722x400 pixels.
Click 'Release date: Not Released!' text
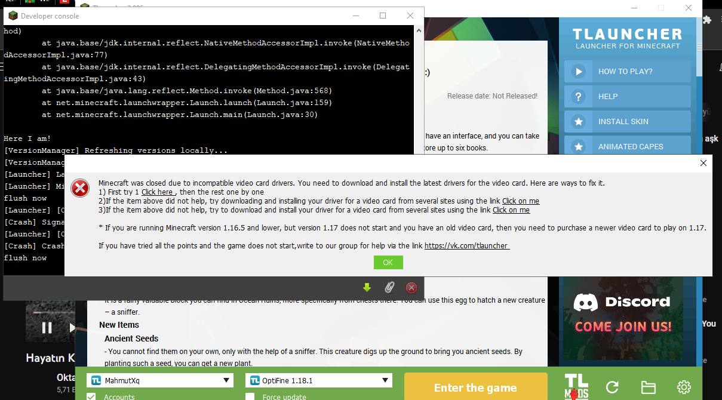point(492,96)
